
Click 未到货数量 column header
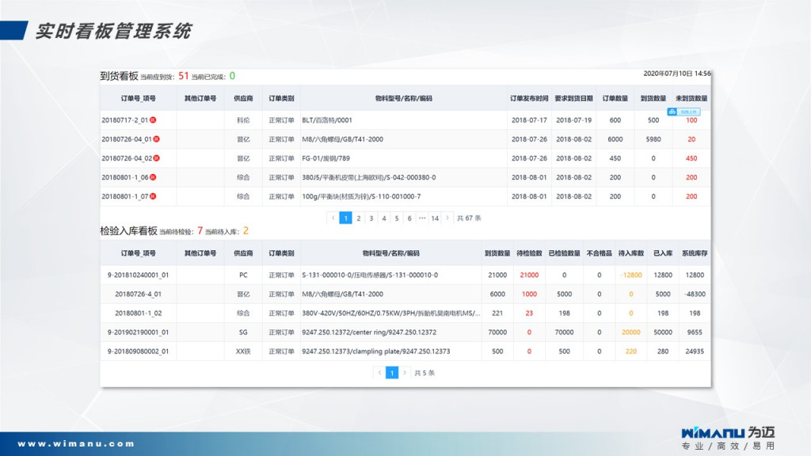(691, 99)
